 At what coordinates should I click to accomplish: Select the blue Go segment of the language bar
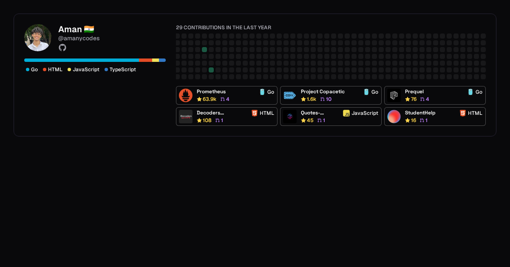(82, 60)
